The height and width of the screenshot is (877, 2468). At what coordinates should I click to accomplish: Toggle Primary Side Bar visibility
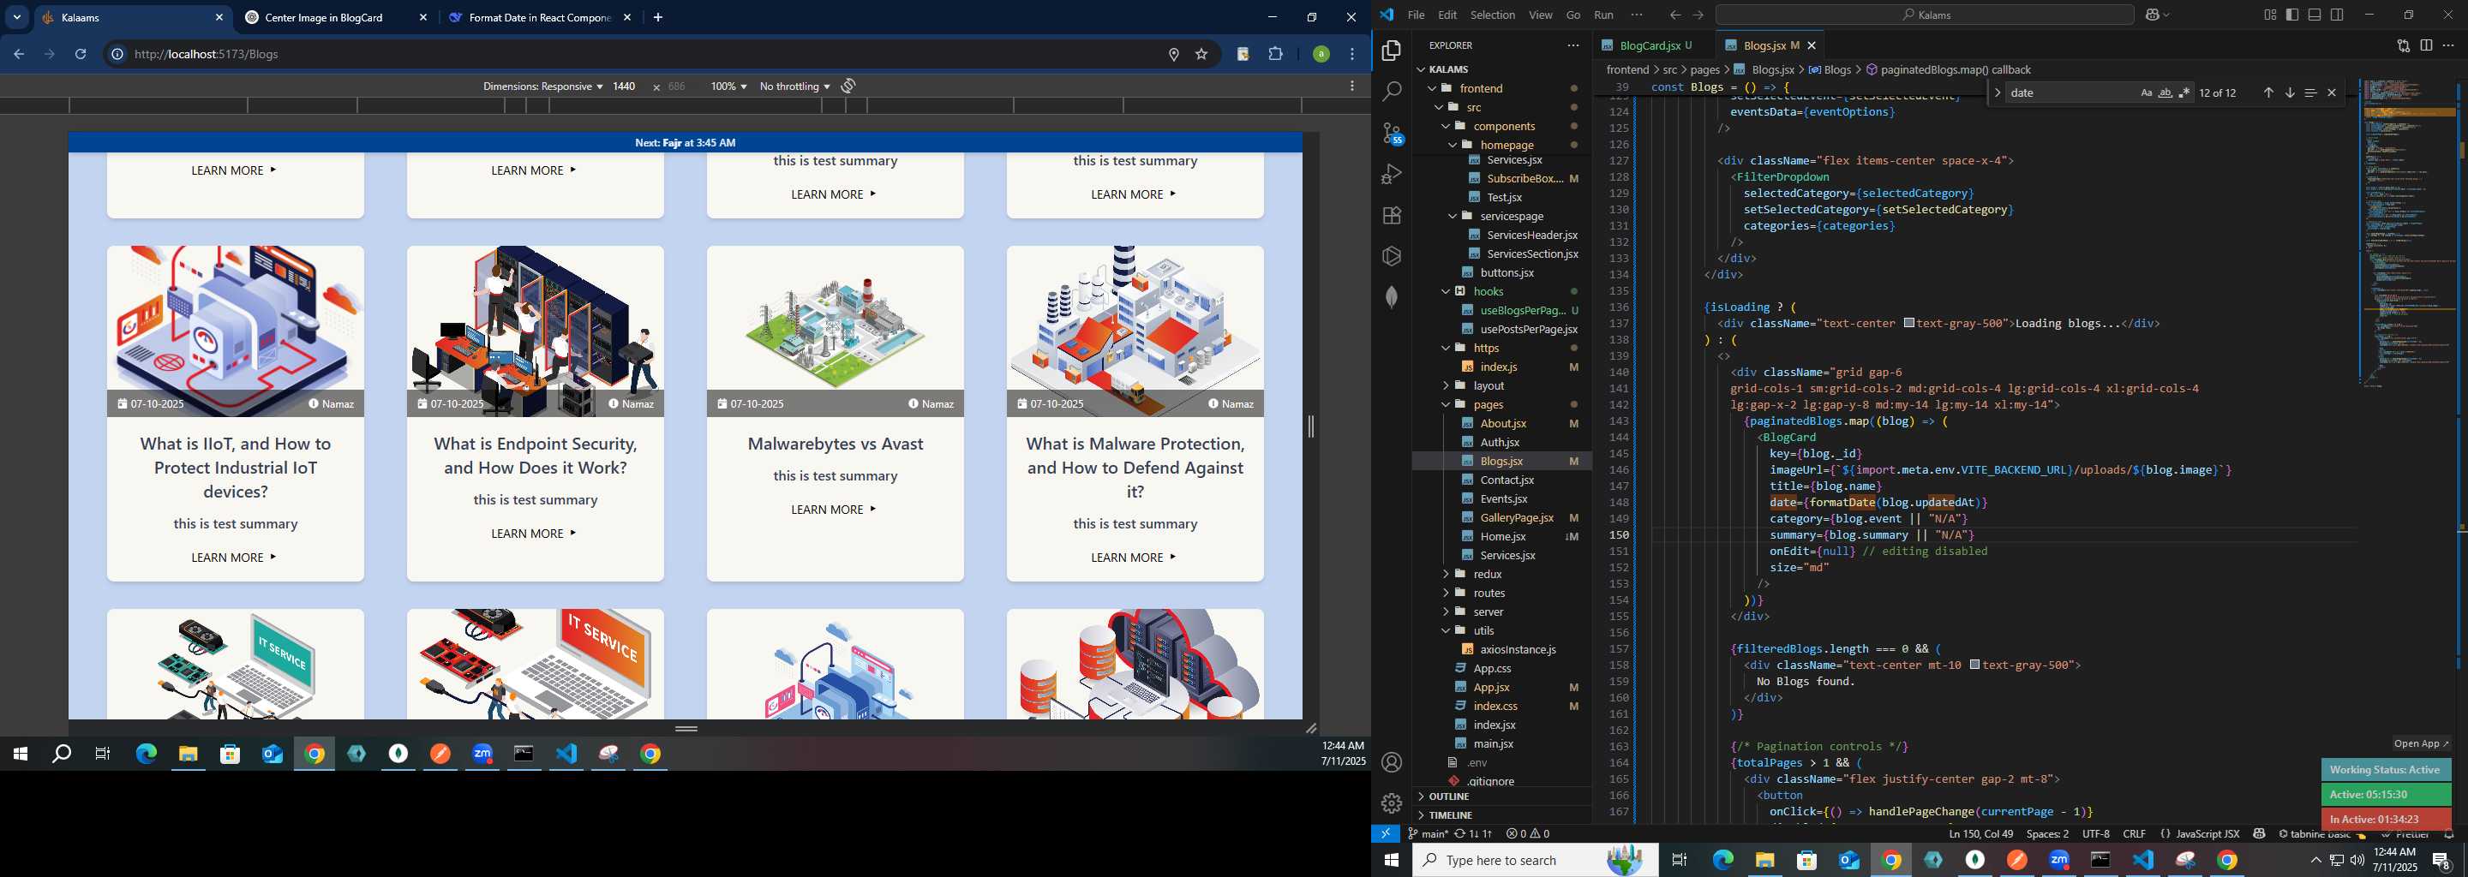(x=2291, y=15)
